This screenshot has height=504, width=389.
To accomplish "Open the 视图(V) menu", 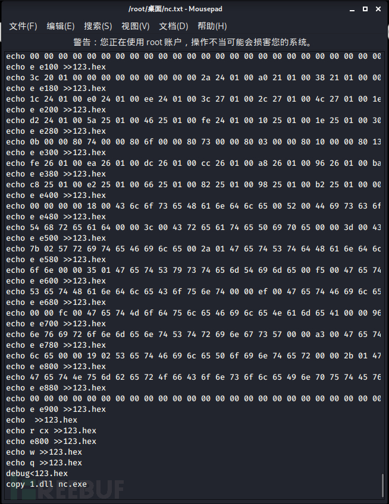I will 136,26.
